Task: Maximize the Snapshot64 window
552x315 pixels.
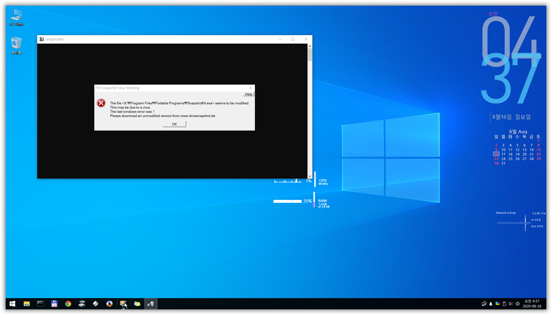Action: pyautogui.click(x=293, y=39)
